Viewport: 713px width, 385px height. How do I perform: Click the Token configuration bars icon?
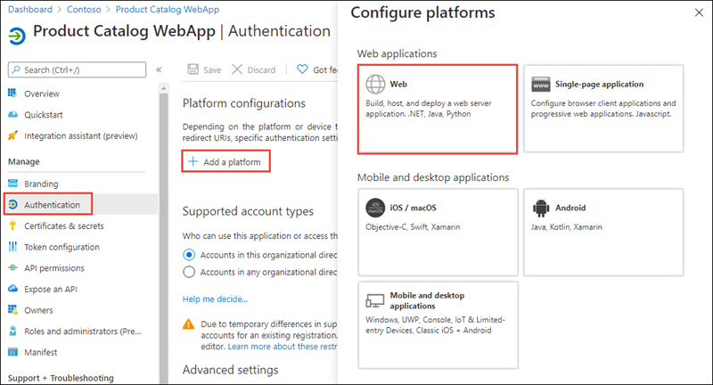(12, 246)
